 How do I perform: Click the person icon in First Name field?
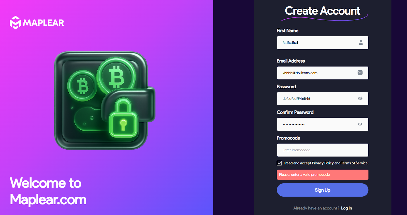click(x=361, y=42)
